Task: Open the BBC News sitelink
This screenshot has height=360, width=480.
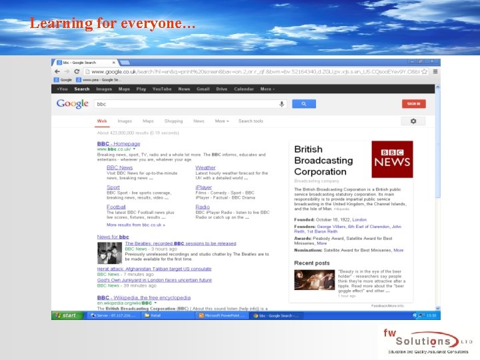Action: click(120, 168)
